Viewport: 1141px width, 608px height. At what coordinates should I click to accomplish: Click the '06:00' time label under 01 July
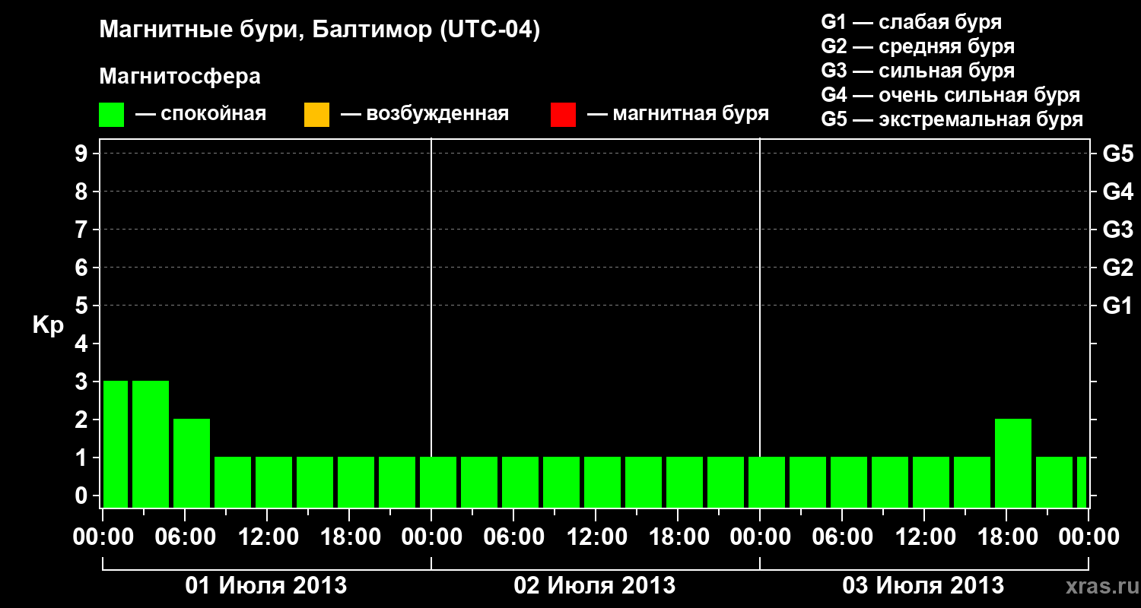tap(186, 537)
